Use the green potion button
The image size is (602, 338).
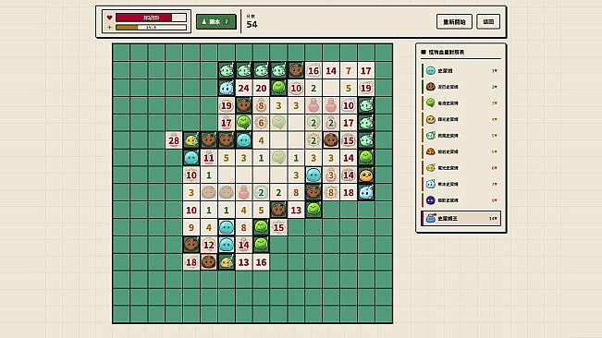[215, 21]
